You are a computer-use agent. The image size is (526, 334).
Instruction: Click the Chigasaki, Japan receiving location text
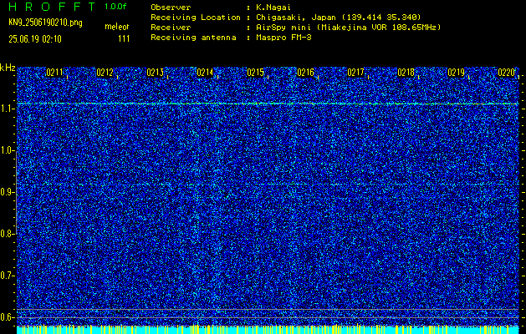click(339, 18)
